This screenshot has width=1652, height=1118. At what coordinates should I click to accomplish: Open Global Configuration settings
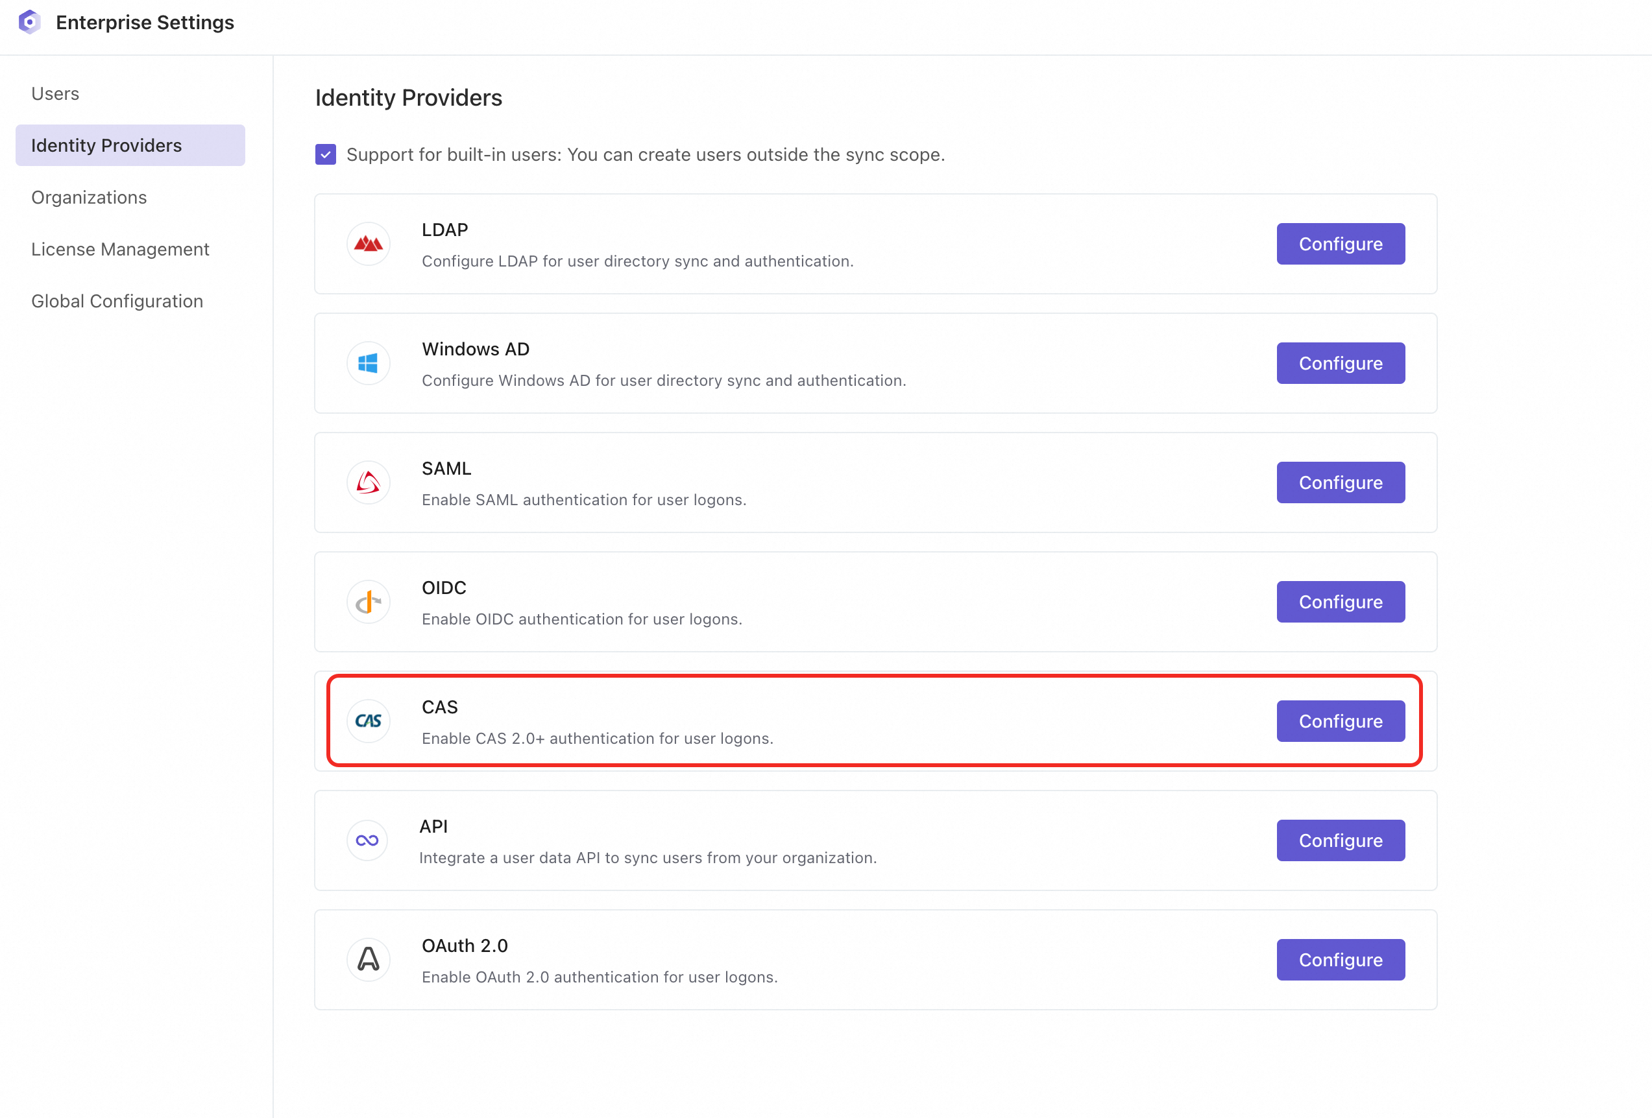pyautogui.click(x=117, y=301)
